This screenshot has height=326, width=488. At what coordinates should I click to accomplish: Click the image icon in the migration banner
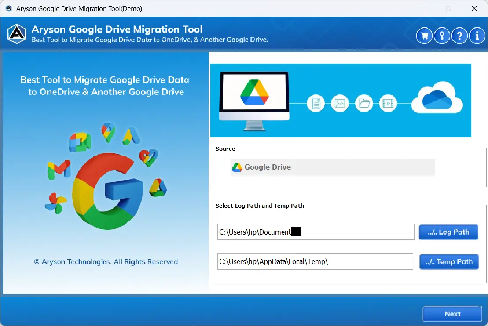pyautogui.click(x=340, y=103)
